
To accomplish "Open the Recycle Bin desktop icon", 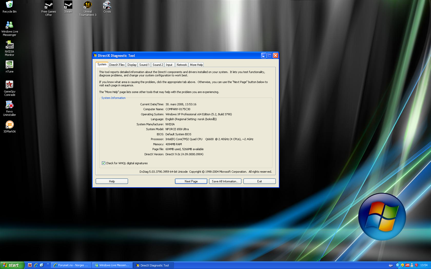I will (9, 7).
